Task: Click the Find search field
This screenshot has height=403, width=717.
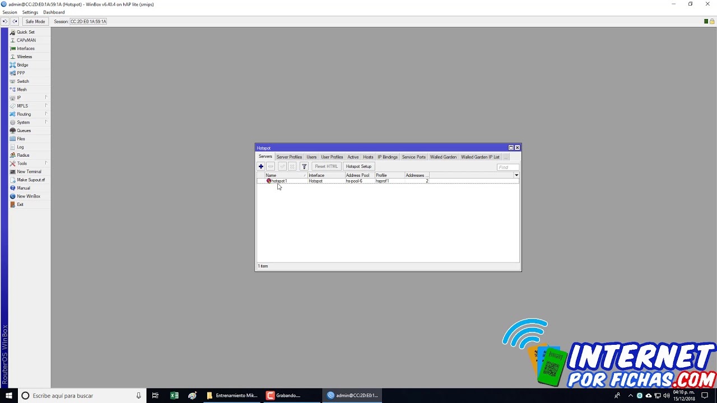Action: [x=508, y=167]
